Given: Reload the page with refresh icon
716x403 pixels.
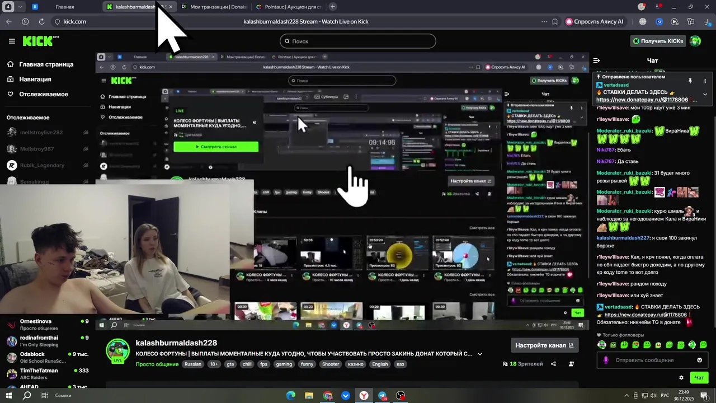Looking at the screenshot, I should (41, 21).
